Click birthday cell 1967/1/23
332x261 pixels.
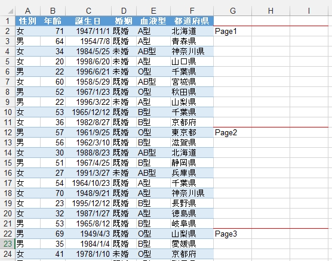click(88, 92)
